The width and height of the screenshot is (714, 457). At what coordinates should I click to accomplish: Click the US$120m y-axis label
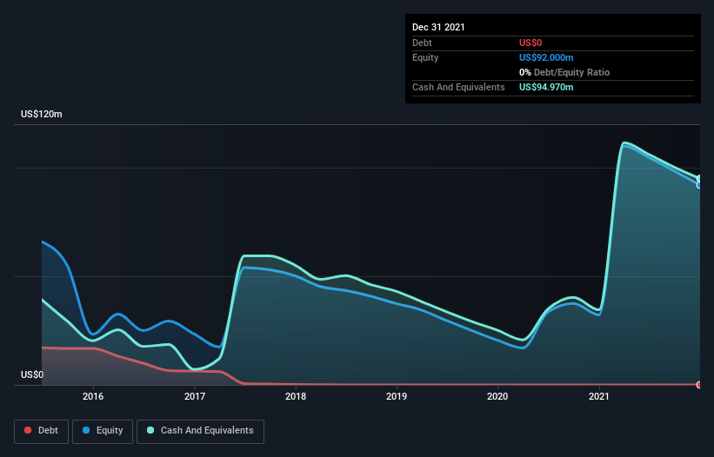coord(42,114)
